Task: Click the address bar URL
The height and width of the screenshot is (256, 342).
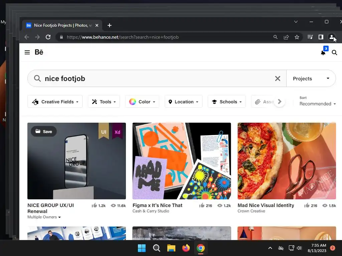Action: (x=123, y=37)
